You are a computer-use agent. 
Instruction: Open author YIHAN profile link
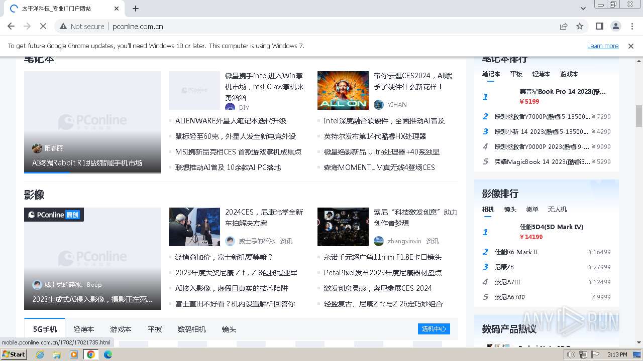pos(397,104)
